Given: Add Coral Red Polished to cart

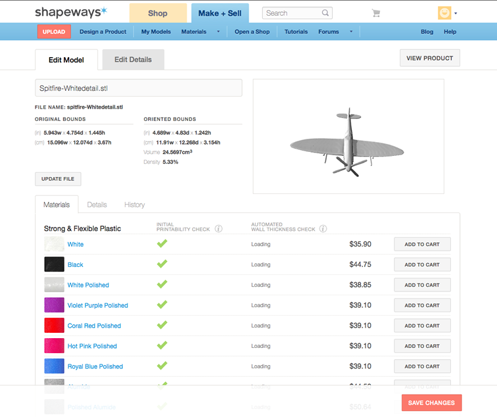Looking at the screenshot, I should 422,326.
